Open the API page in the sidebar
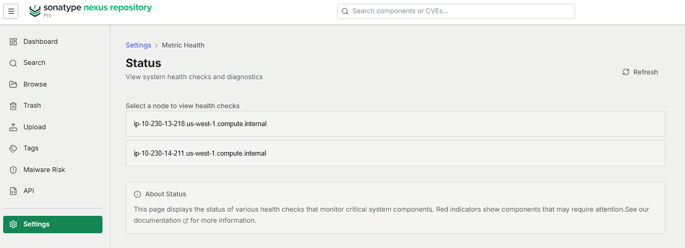This screenshot has height=248, width=685. pos(53,191)
